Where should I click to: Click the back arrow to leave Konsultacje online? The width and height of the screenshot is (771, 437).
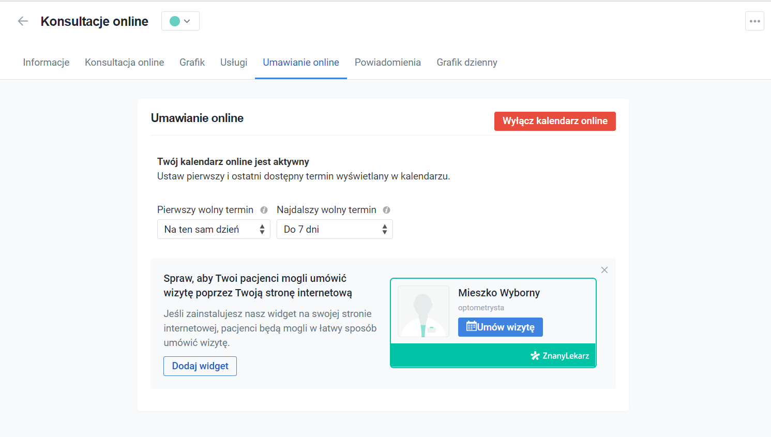tap(23, 21)
